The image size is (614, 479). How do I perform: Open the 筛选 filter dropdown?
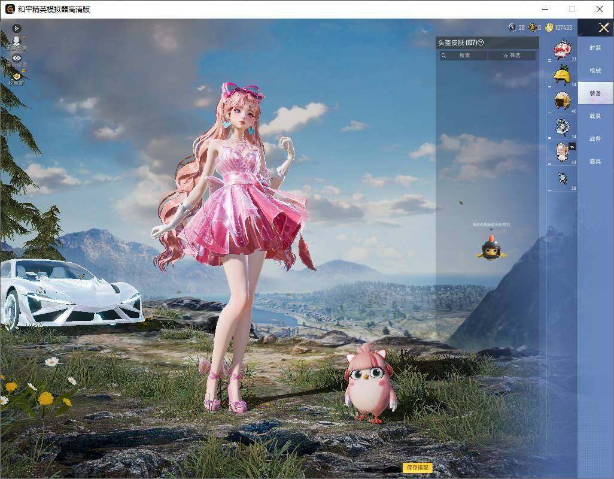[512, 55]
